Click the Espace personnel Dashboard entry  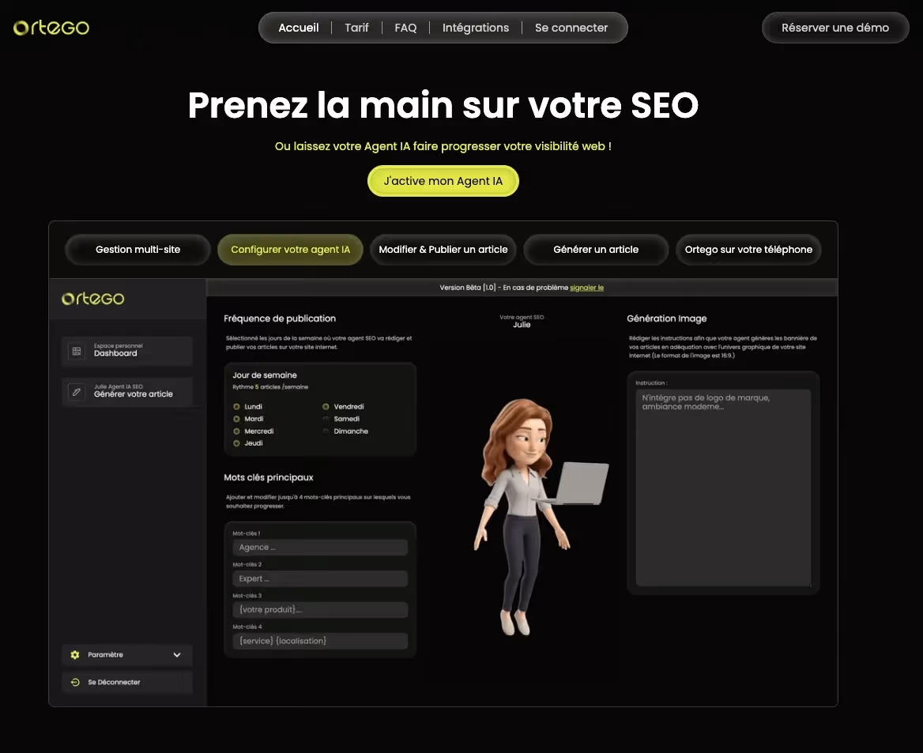point(126,351)
